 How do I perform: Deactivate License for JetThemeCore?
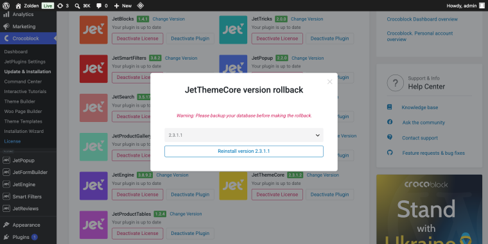(277, 195)
